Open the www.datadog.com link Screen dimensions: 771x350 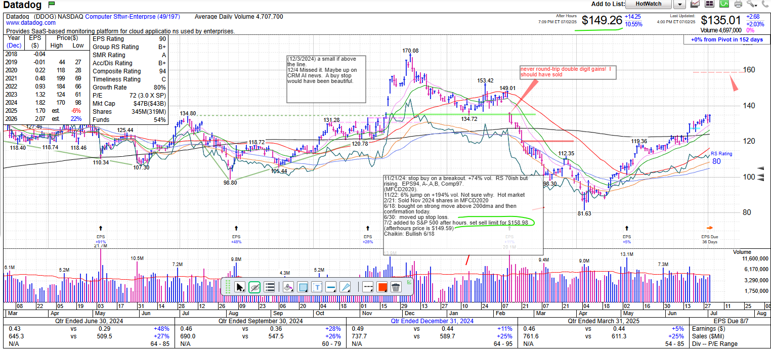tap(31, 23)
